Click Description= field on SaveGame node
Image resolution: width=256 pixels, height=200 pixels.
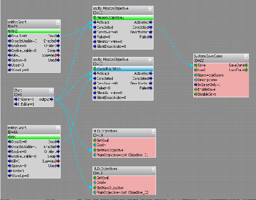coord(207,80)
